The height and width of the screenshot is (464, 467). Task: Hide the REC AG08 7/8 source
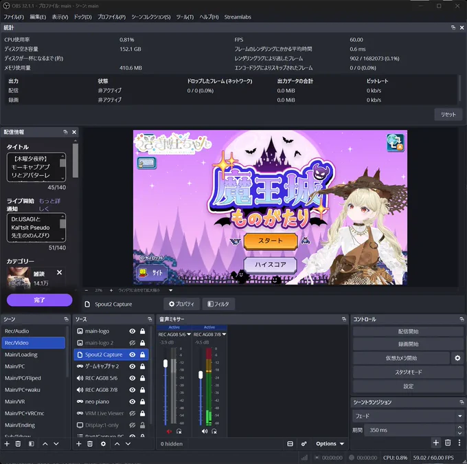(x=133, y=390)
